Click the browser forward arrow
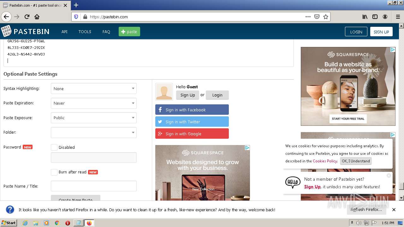 17,17
